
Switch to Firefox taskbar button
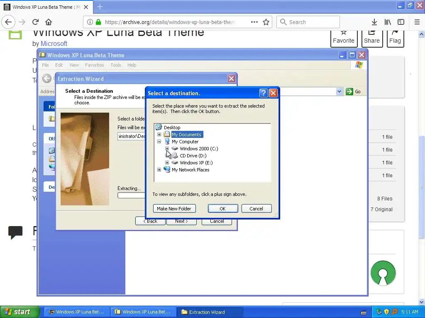tap(76, 312)
